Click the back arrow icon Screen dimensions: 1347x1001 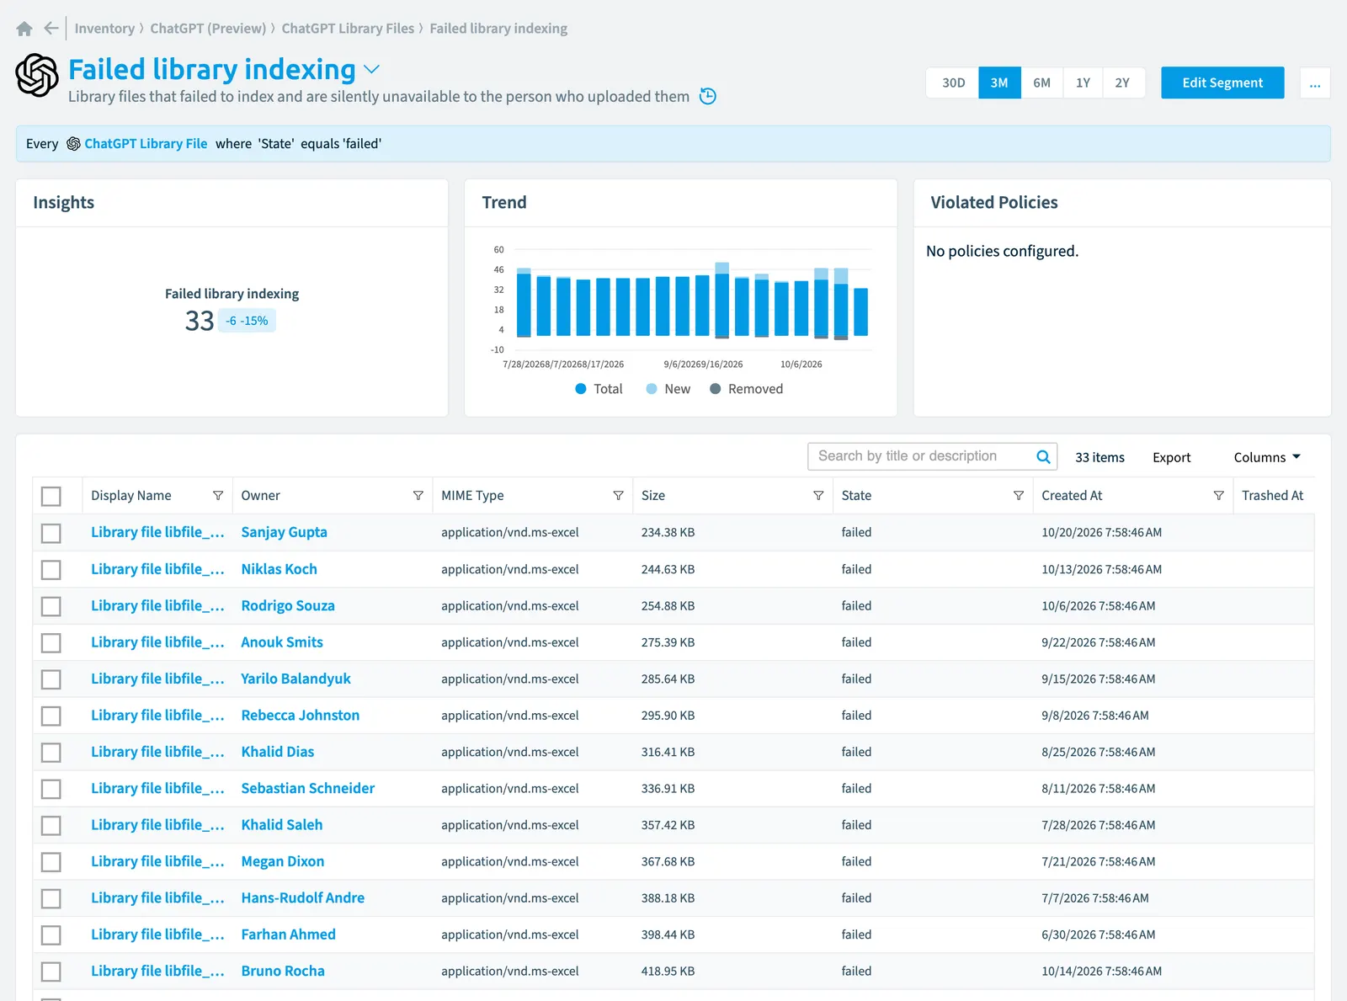click(51, 29)
